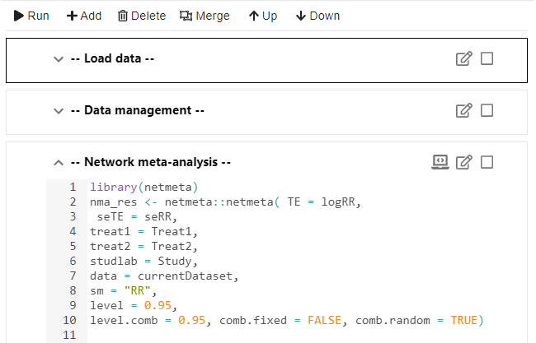This screenshot has height=343, width=536.
Task: Edit the Load data chunk title
Action: pos(464,58)
